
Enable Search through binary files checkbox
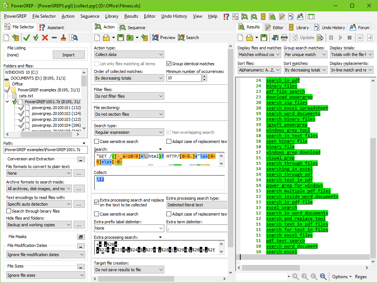pos(9,211)
